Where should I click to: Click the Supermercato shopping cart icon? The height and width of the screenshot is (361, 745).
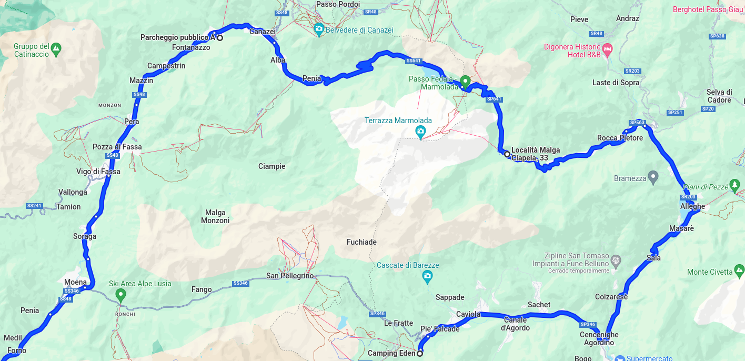pos(620,358)
